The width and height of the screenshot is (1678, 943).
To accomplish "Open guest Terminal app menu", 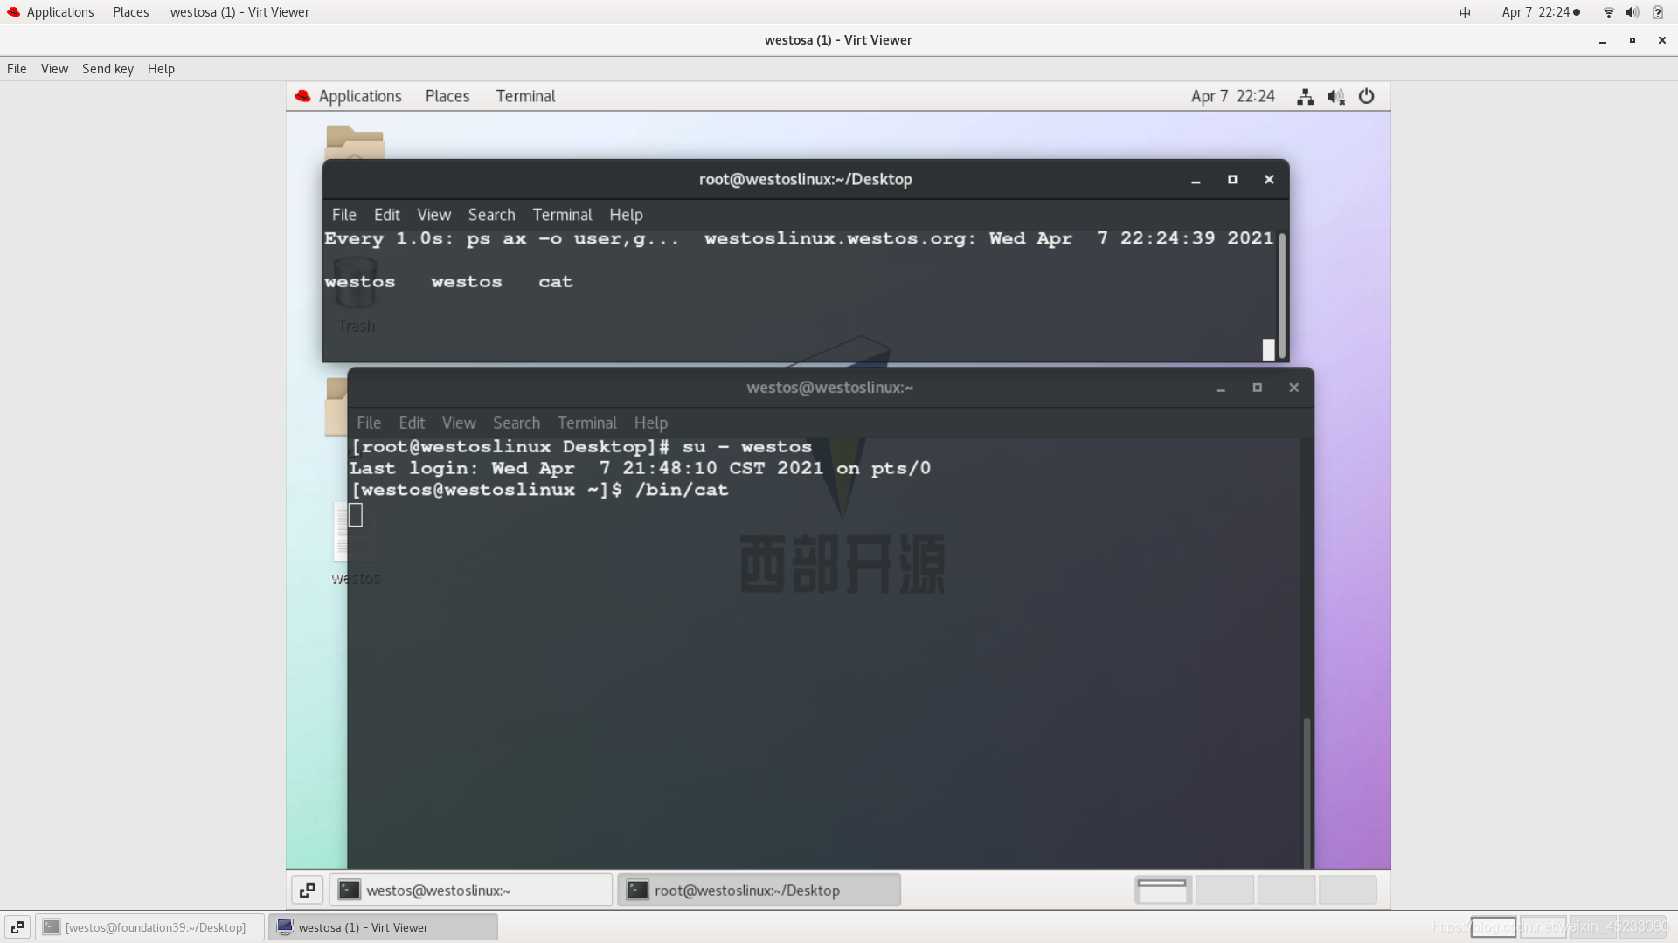I will 525,96.
